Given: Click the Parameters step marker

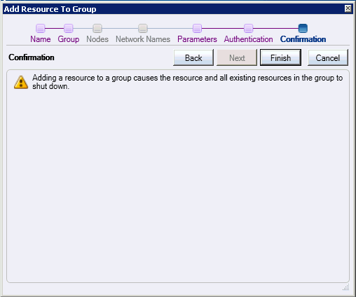Looking at the screenshot, I should (x=197, y=28).
